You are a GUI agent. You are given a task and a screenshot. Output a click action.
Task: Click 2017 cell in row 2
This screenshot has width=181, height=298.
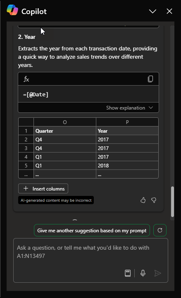click(127, 140)
